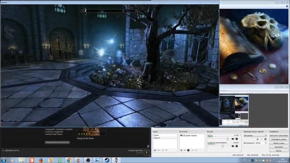This screenshot has height=163, width=290.
Task: Open Windows Explorer from the taskbar
Action: pyautogui.click(x=22, y=160)
